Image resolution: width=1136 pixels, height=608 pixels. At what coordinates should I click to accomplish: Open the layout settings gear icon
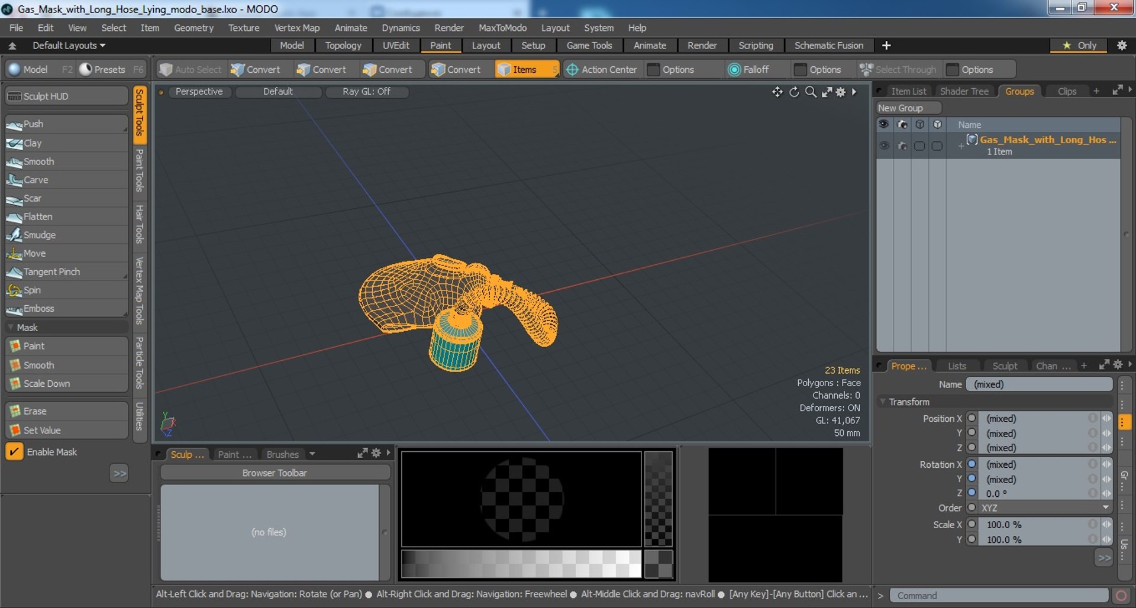[x=1121, y=46]
